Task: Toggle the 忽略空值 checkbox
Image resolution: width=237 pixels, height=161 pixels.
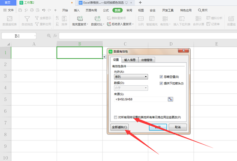Action: click(161, 77)
